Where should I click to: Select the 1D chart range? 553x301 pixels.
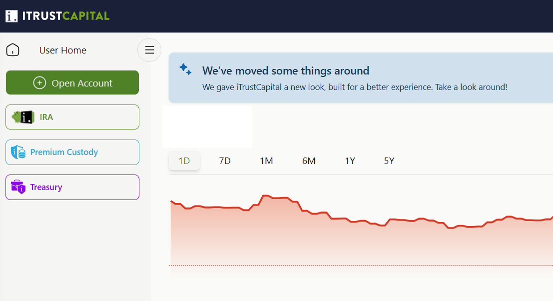184,161
